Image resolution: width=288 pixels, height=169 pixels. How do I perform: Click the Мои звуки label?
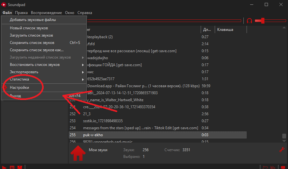98,150
